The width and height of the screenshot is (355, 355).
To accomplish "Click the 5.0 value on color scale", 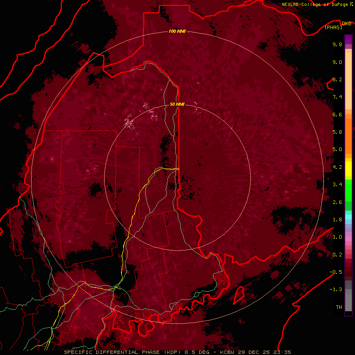I will coord(337,149).
